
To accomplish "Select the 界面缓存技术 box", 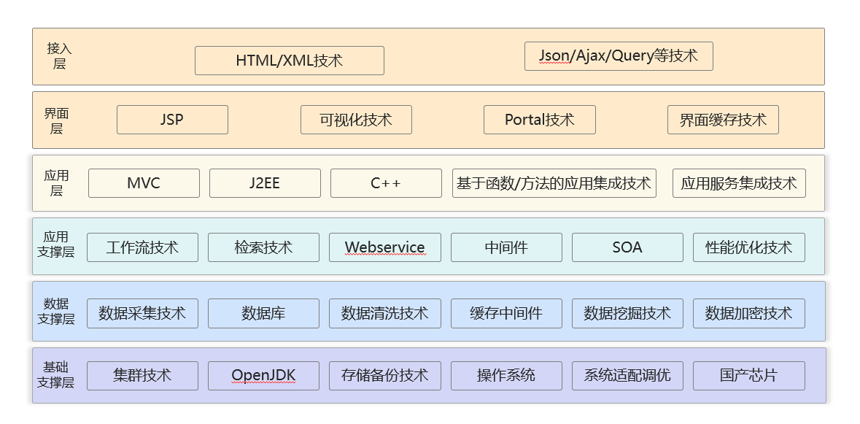I will tap(722, 120).
